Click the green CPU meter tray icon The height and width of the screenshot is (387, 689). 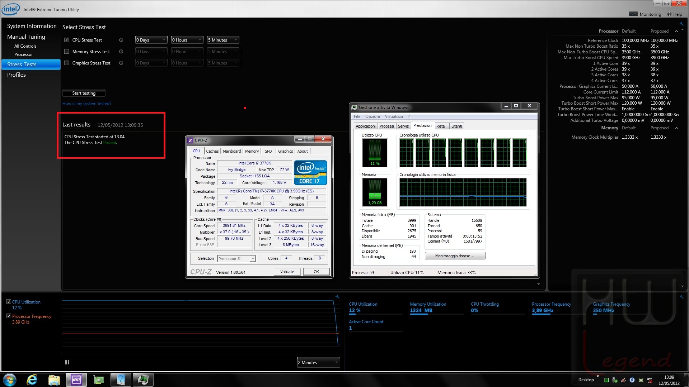tap(606, 380)
